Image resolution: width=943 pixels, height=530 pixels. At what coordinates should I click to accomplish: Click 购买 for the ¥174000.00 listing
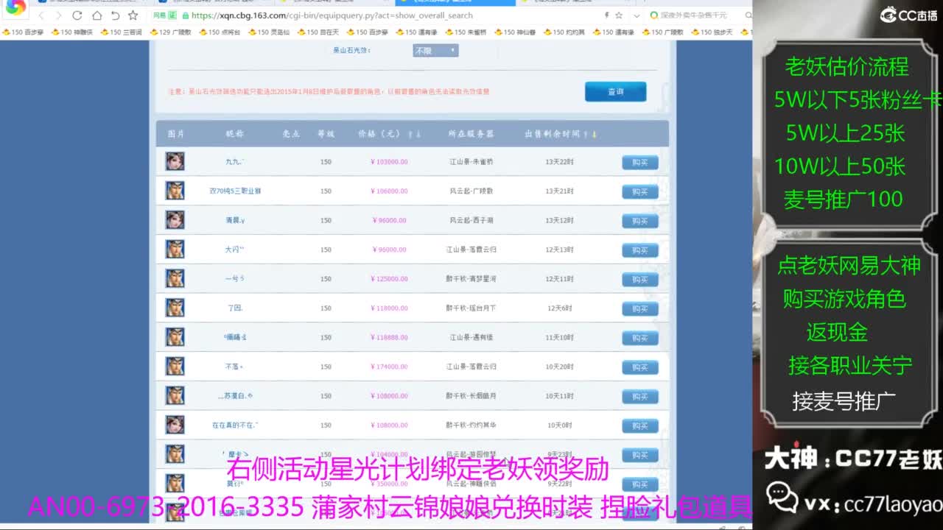pos(639,367)
